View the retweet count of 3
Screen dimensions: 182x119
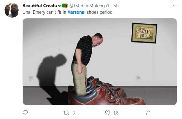(x=73, y=113)
